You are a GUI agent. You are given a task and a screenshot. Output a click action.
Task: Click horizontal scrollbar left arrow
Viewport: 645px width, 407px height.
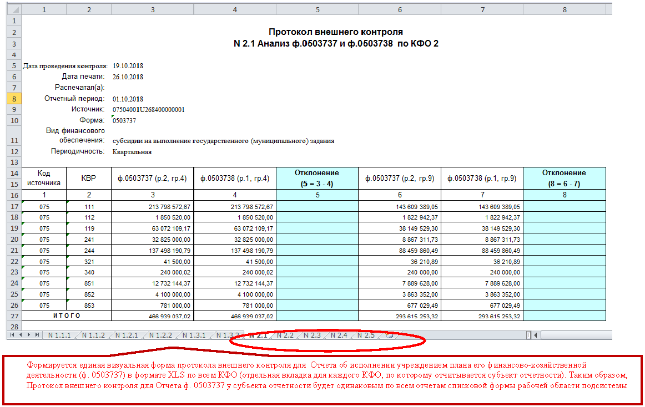click(x=536, y=335)
